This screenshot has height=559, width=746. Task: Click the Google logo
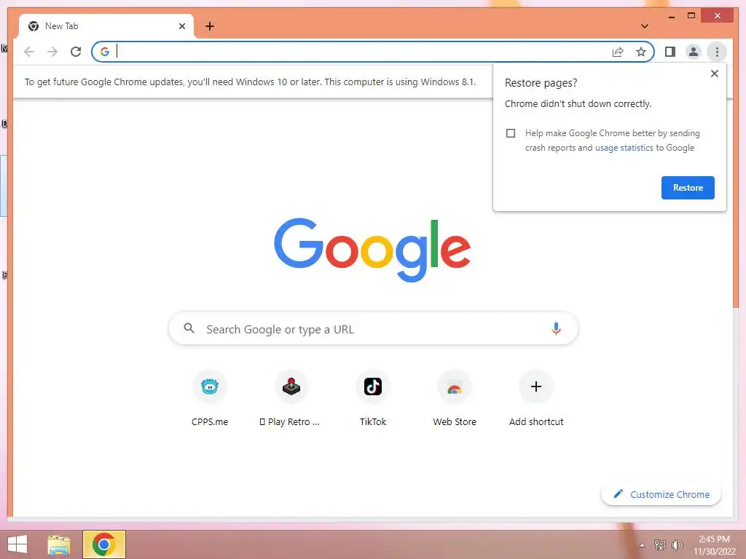[x=372, y=250]
